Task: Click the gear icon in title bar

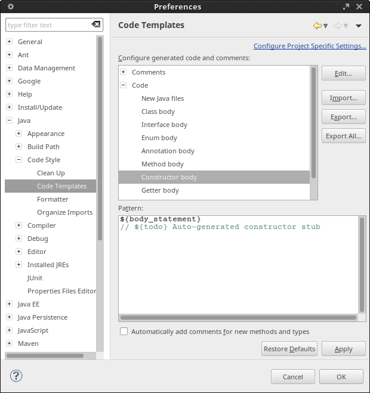Action: (11, 7)
